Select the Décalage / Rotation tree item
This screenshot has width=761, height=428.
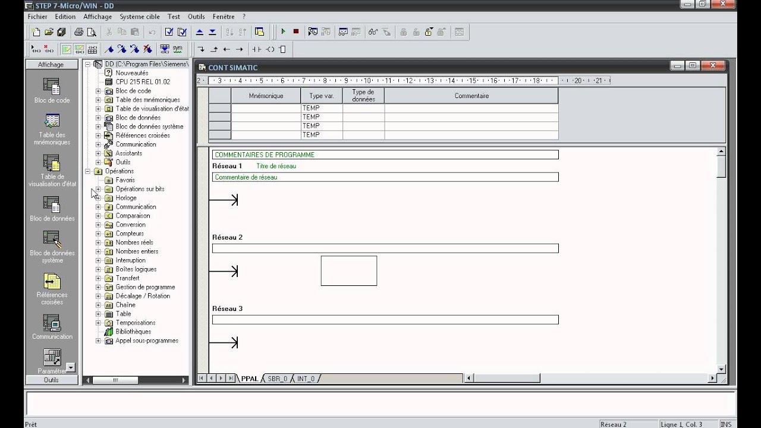[143, 296]
